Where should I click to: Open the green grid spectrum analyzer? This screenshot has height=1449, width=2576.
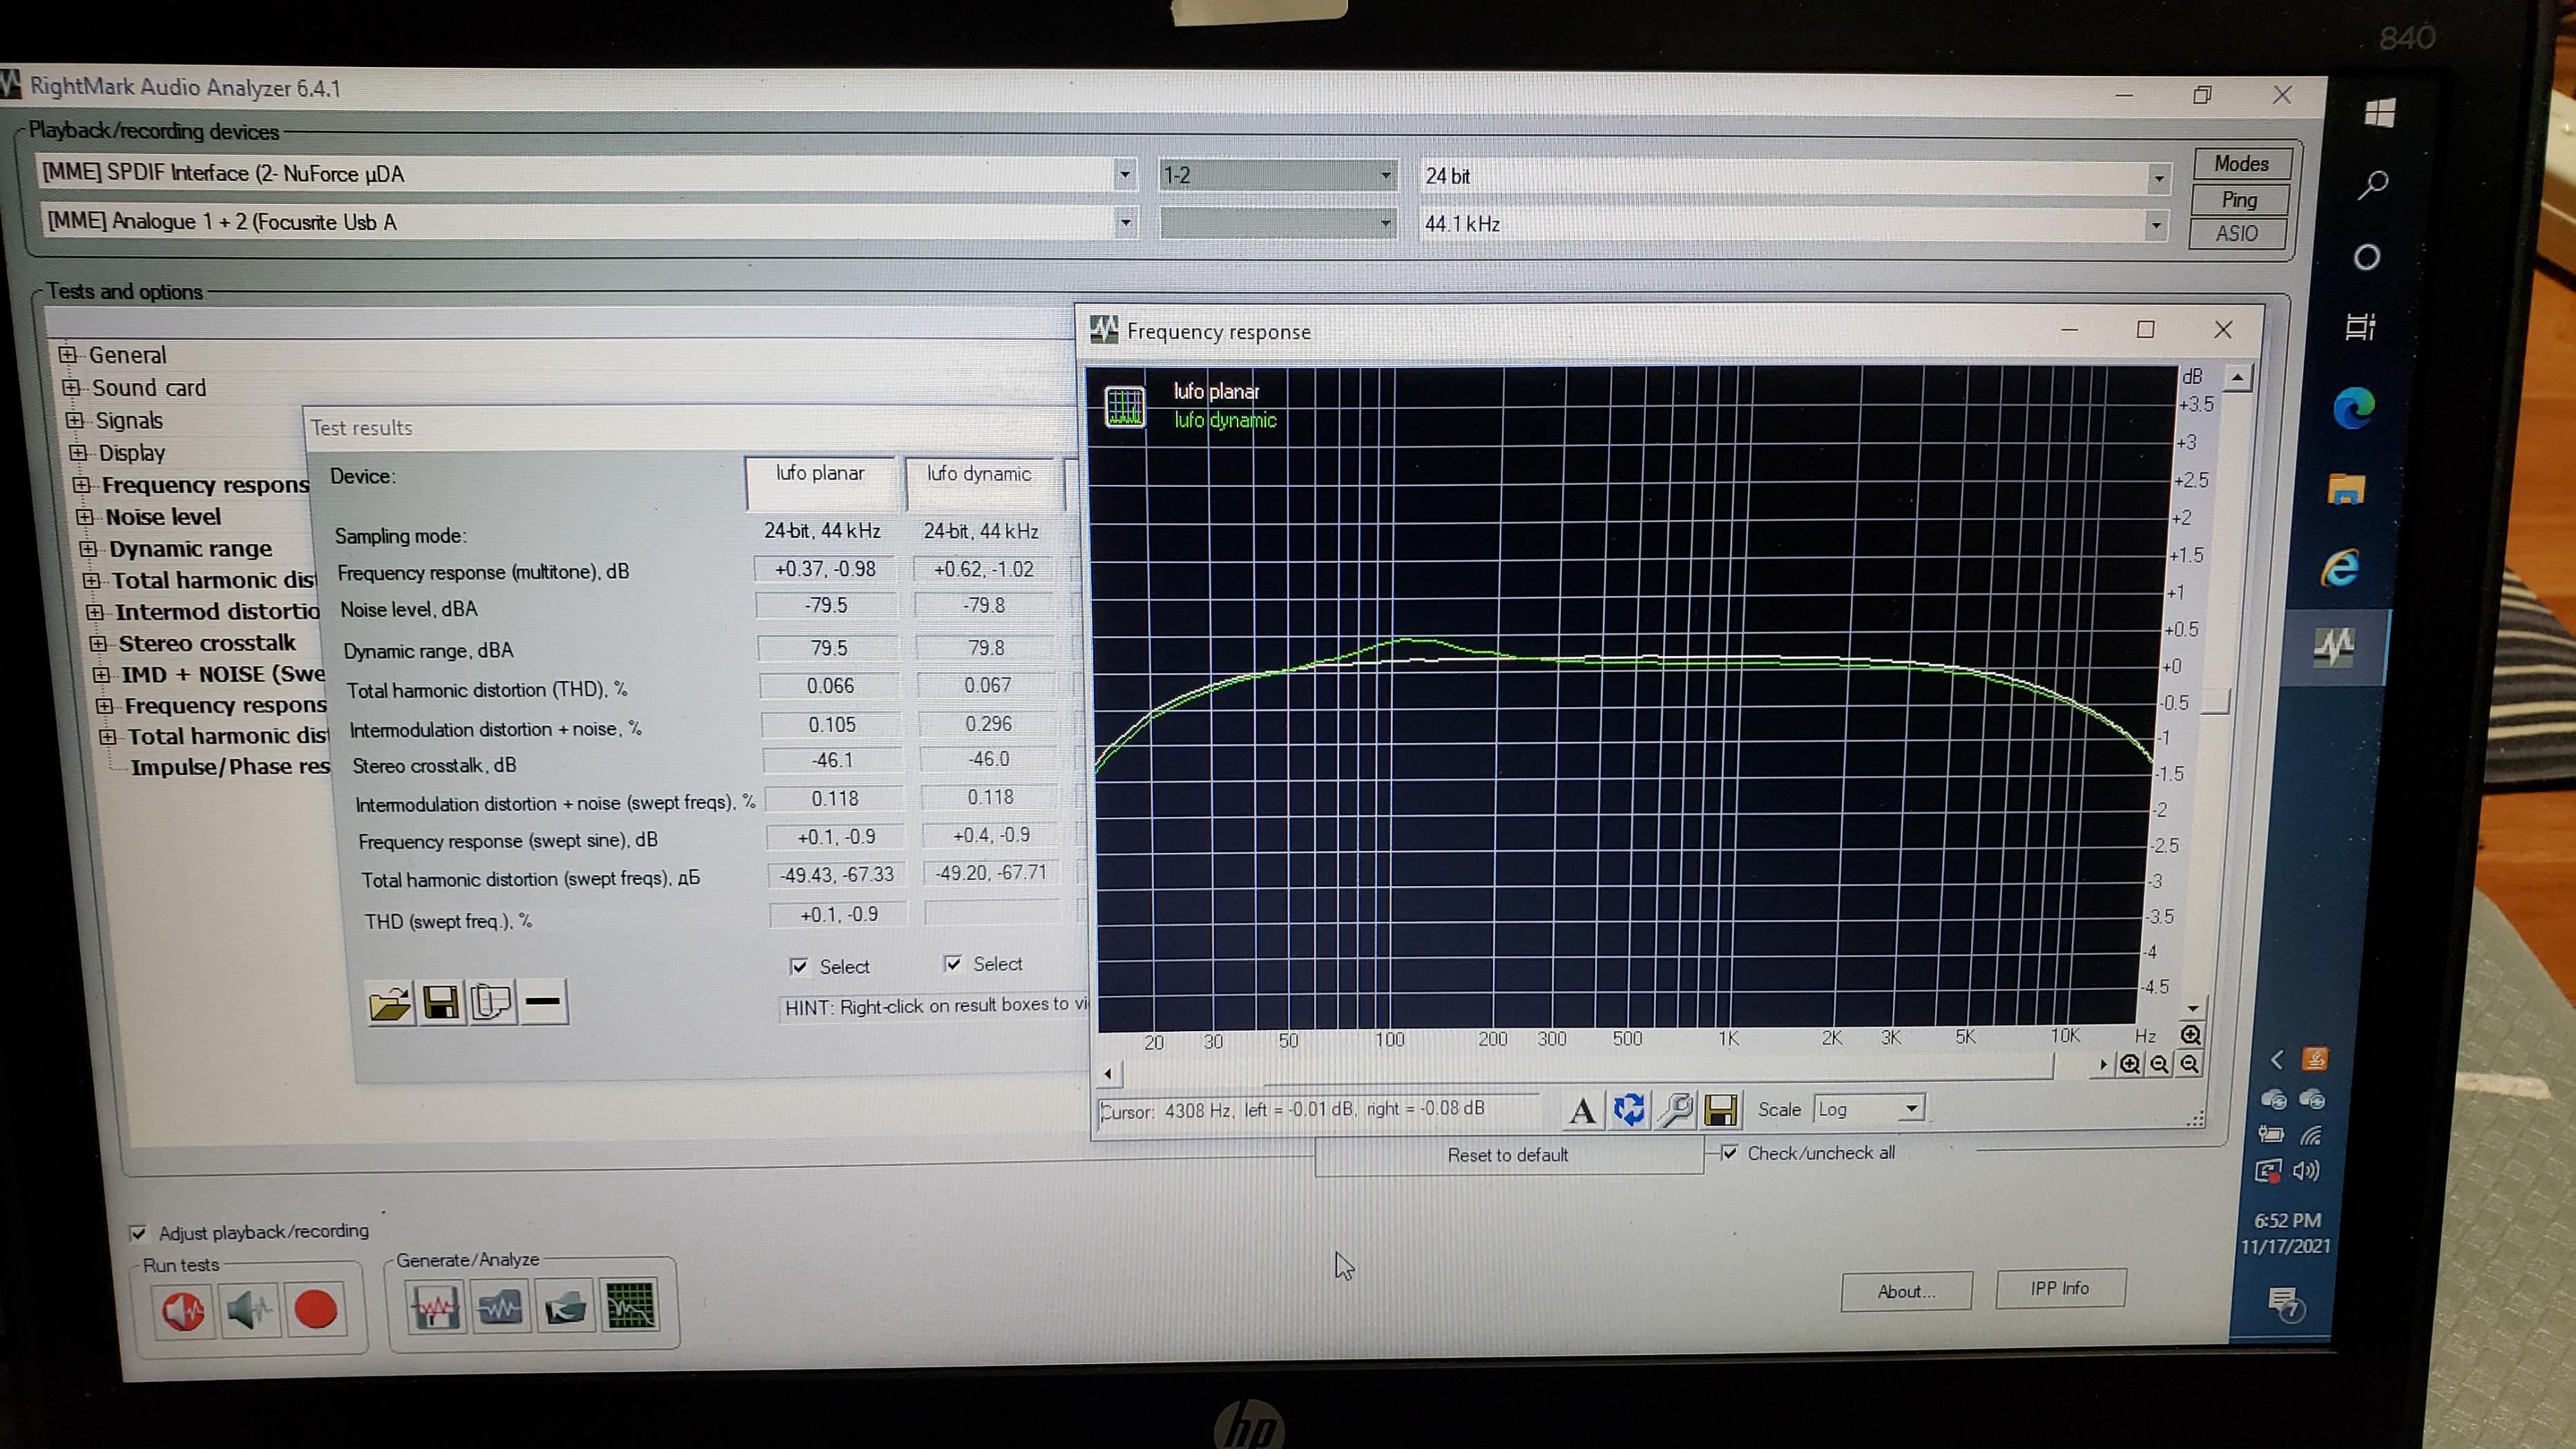(630, 1305)
